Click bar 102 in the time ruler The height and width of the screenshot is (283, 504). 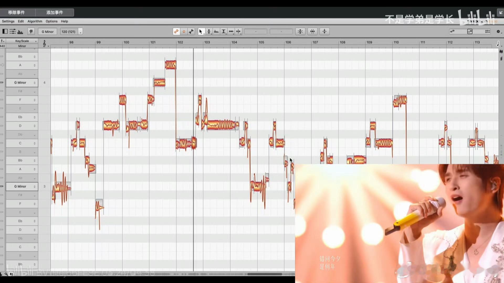point(180,42)
